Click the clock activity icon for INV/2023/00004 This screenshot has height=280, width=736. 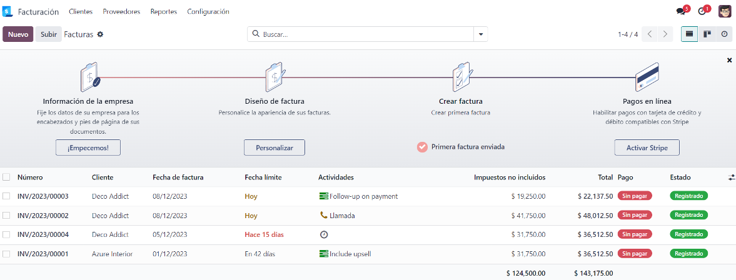(323, 234)
